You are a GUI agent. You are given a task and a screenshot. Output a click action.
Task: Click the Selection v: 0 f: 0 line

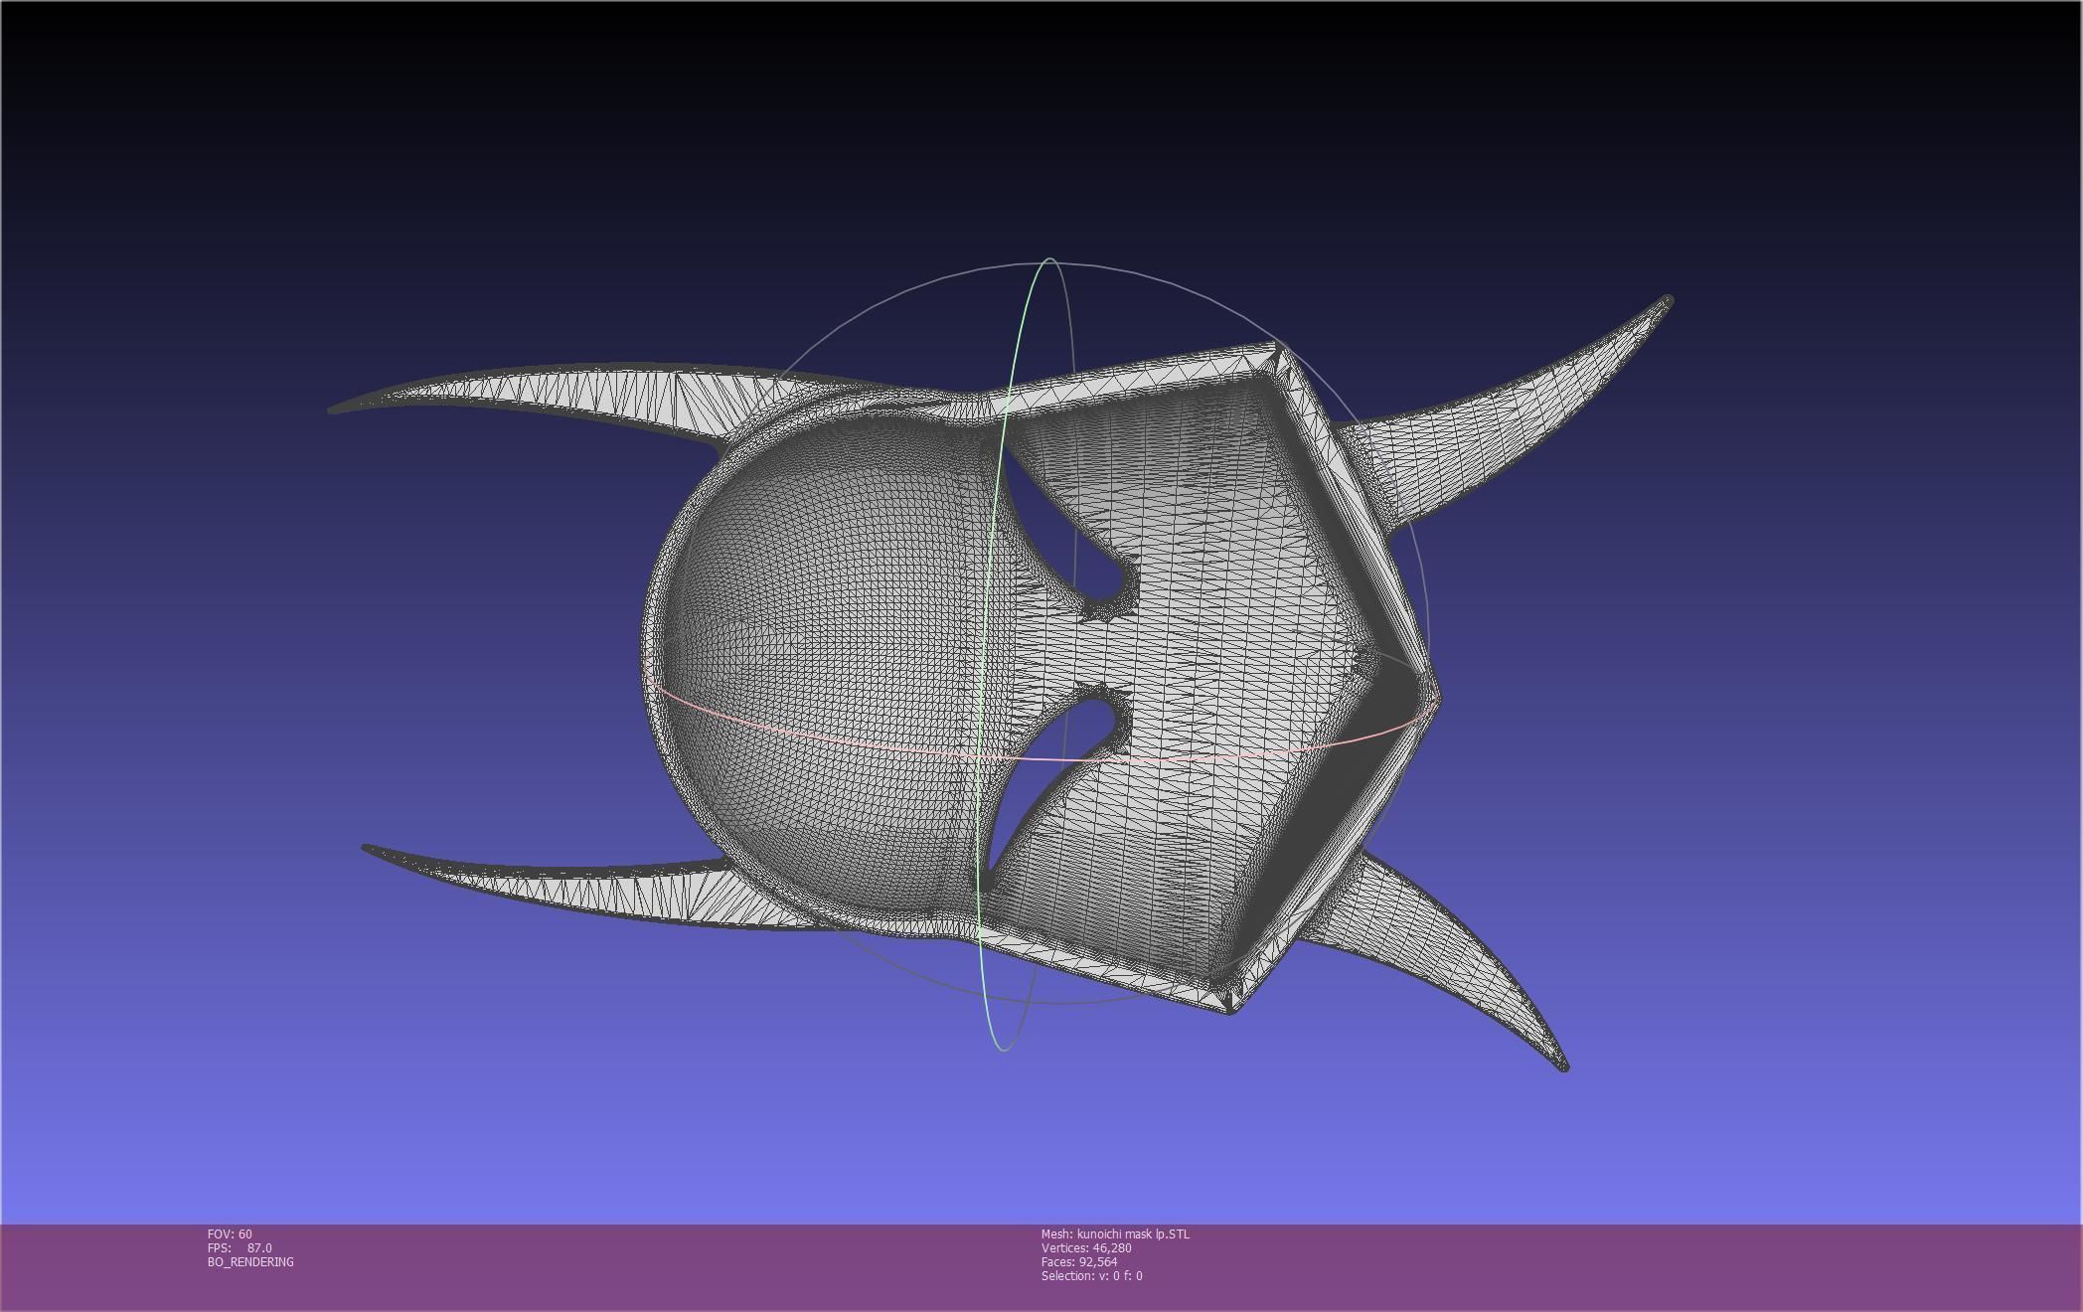1091,1275
